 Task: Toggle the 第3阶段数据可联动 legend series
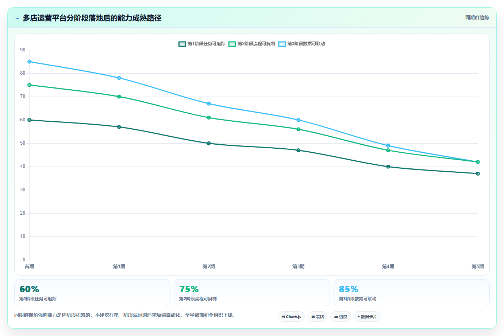click(x=302, y=44)
